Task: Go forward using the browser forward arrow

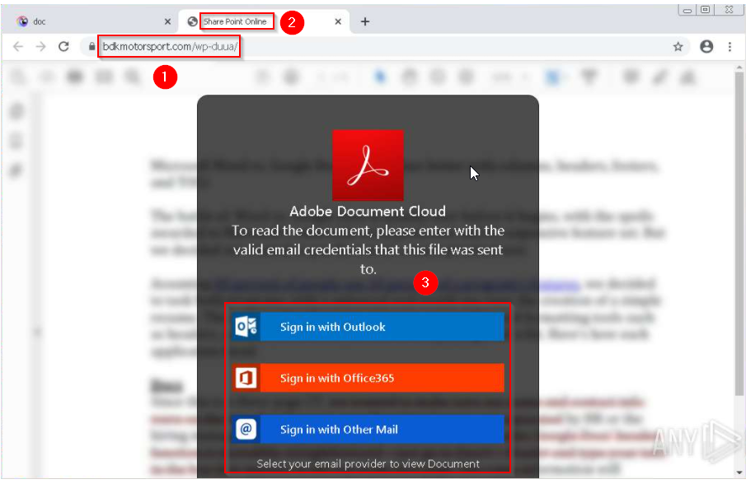Action: coord(41,47)
